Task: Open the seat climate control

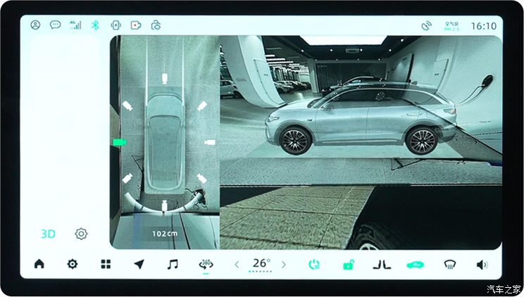Action: click(382, 265)
